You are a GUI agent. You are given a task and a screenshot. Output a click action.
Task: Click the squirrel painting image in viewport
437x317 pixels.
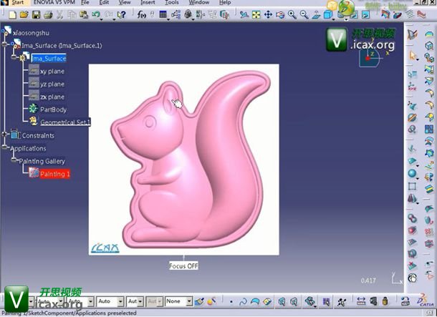tap(184, 160)
